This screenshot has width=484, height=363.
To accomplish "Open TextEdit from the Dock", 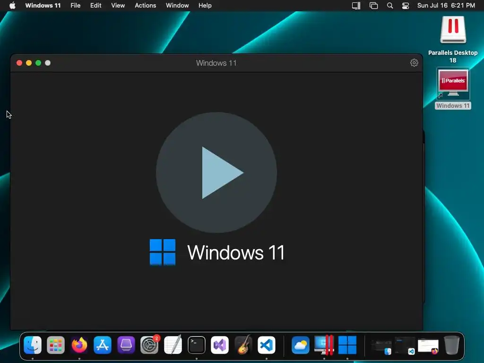I will [173, 345].
